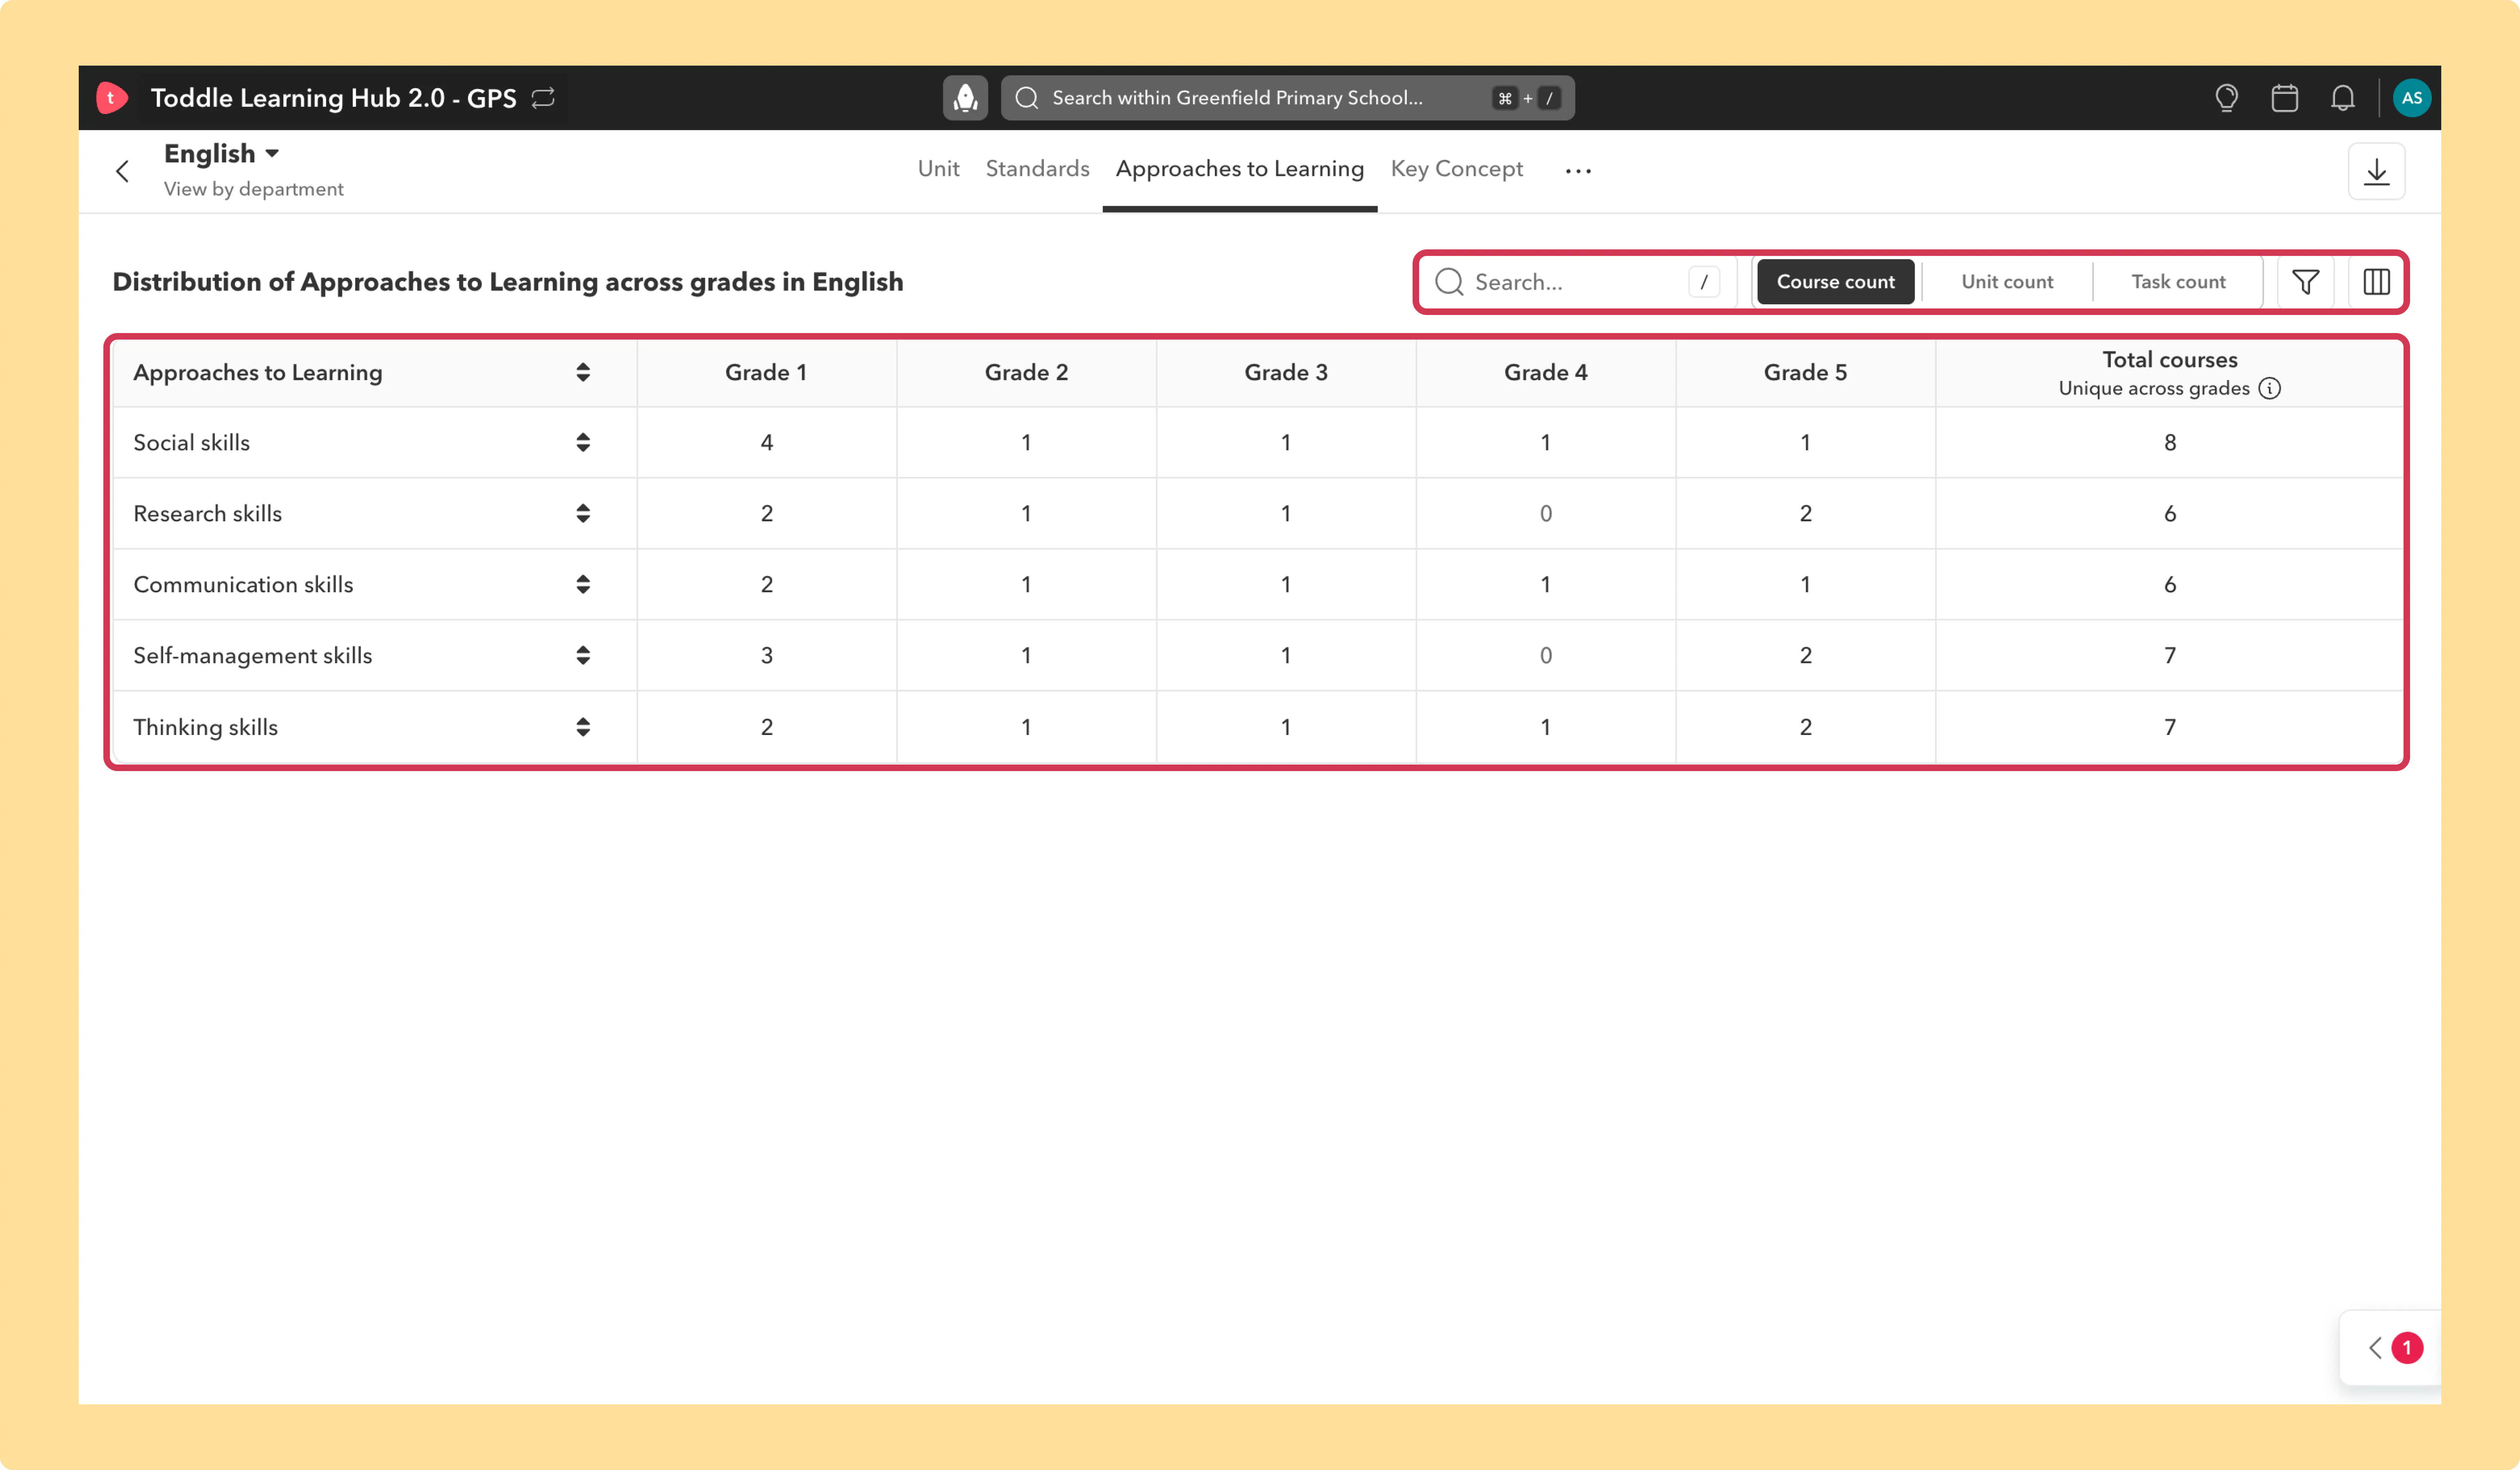Click Research skills Grade 5 count 2

[1805, 513]
